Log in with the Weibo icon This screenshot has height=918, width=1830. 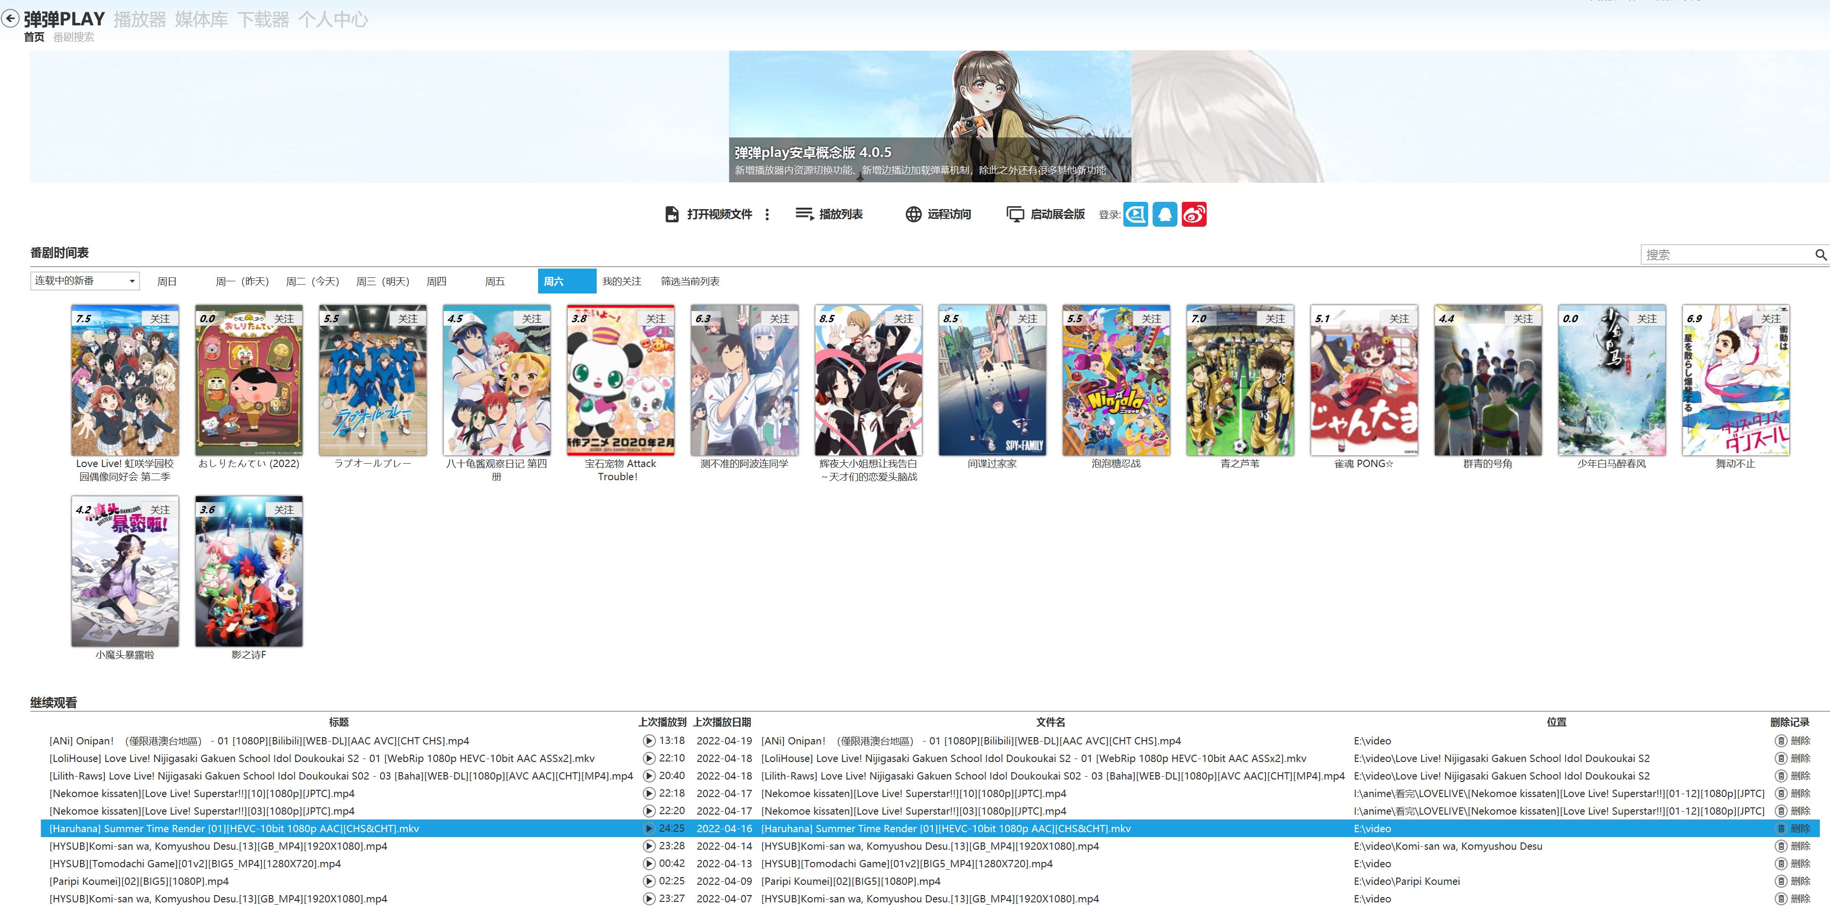pos(1194,214)
